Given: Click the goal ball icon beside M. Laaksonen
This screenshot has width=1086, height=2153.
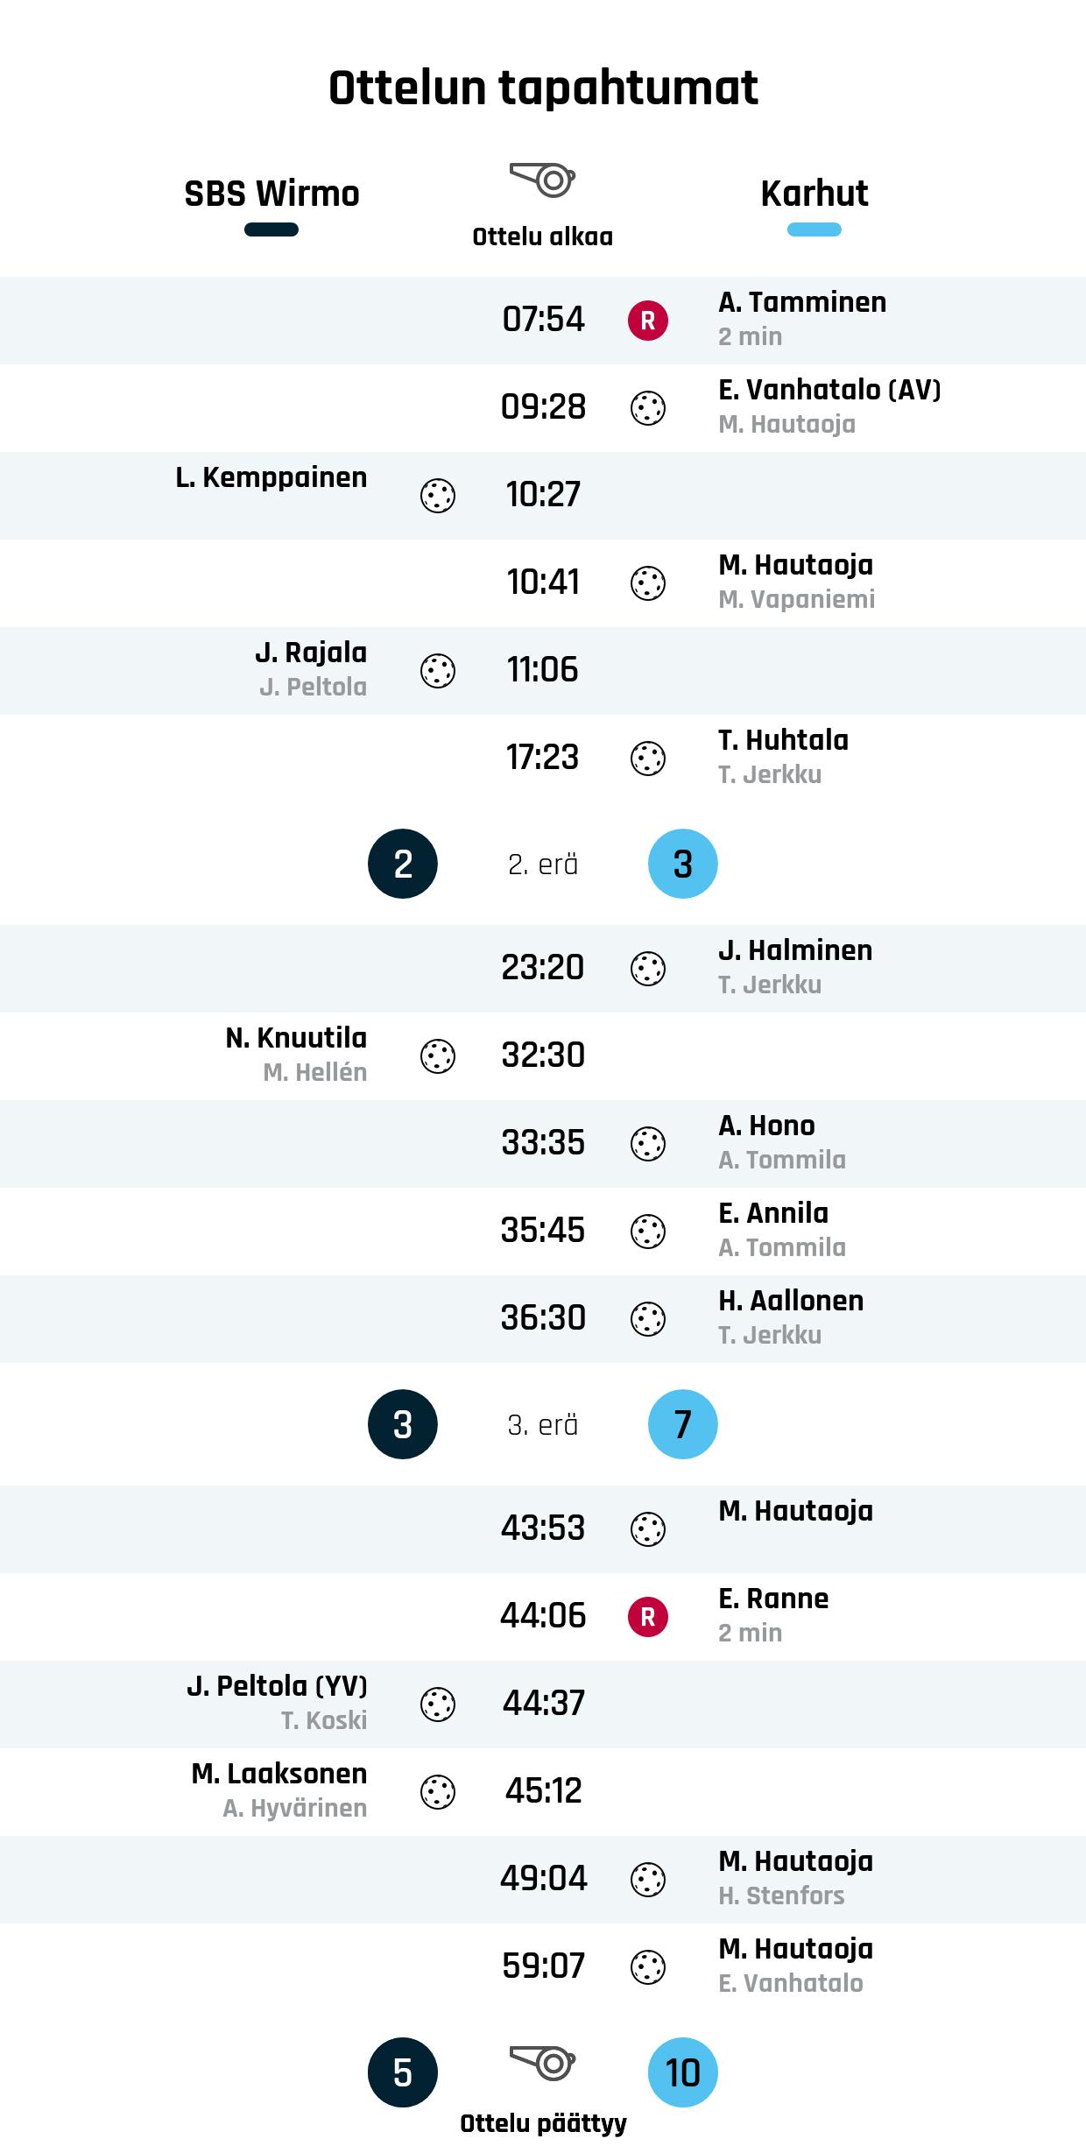Looking at the screenshot, I should pyautogui.click(x=438, y=1792).
